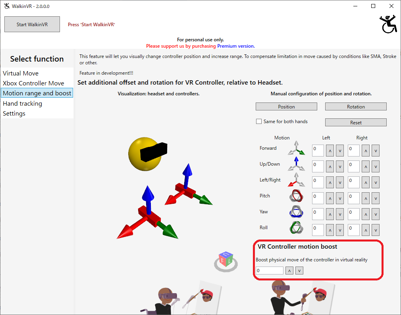
Task: Focus the Yaw Right value field
Action: click(354, 214)
